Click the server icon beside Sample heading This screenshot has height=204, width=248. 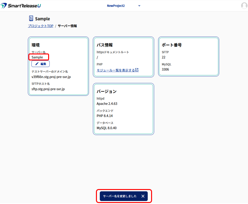click(31, 18)
